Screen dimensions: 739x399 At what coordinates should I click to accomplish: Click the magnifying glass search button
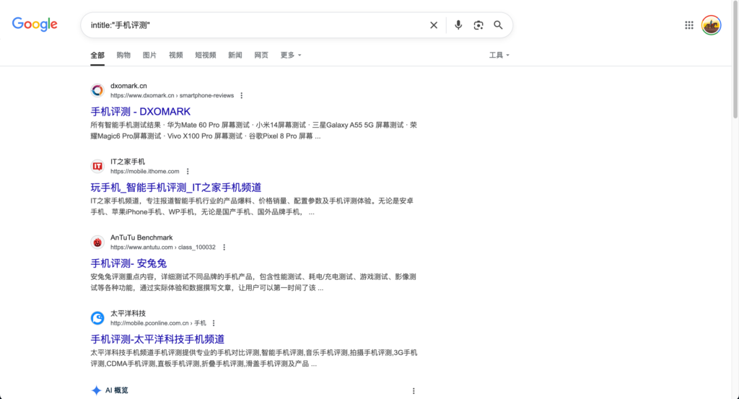coord(498,25)
